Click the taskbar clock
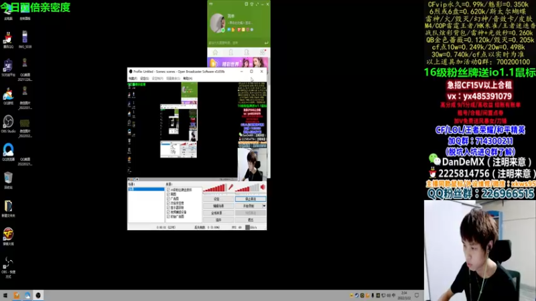This screenshot has height=301, width=536. (x=404, y=296)
